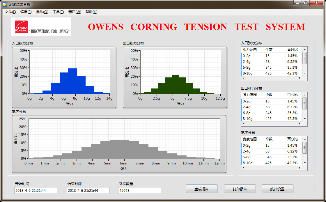Select the 6-8g row in 宽度分布 table
This screenshot has width=326, height=202.
pos(271,157)
